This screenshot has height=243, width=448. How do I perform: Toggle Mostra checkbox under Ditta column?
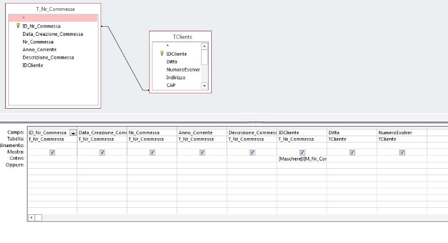coord(352,152)
